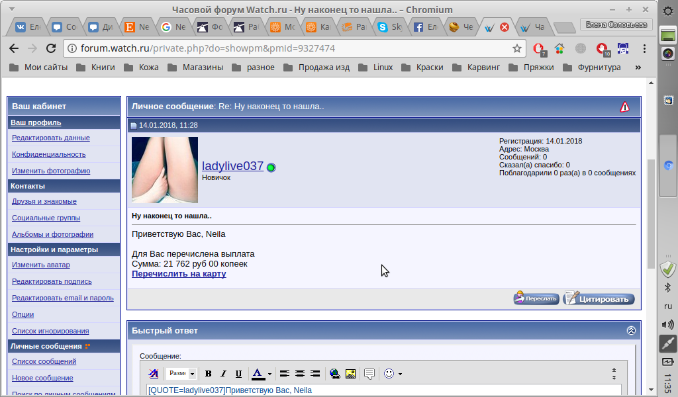This screenshot has height=397, width=678.
Task: Click the insert image icon
Action: (x=350, y=374)
